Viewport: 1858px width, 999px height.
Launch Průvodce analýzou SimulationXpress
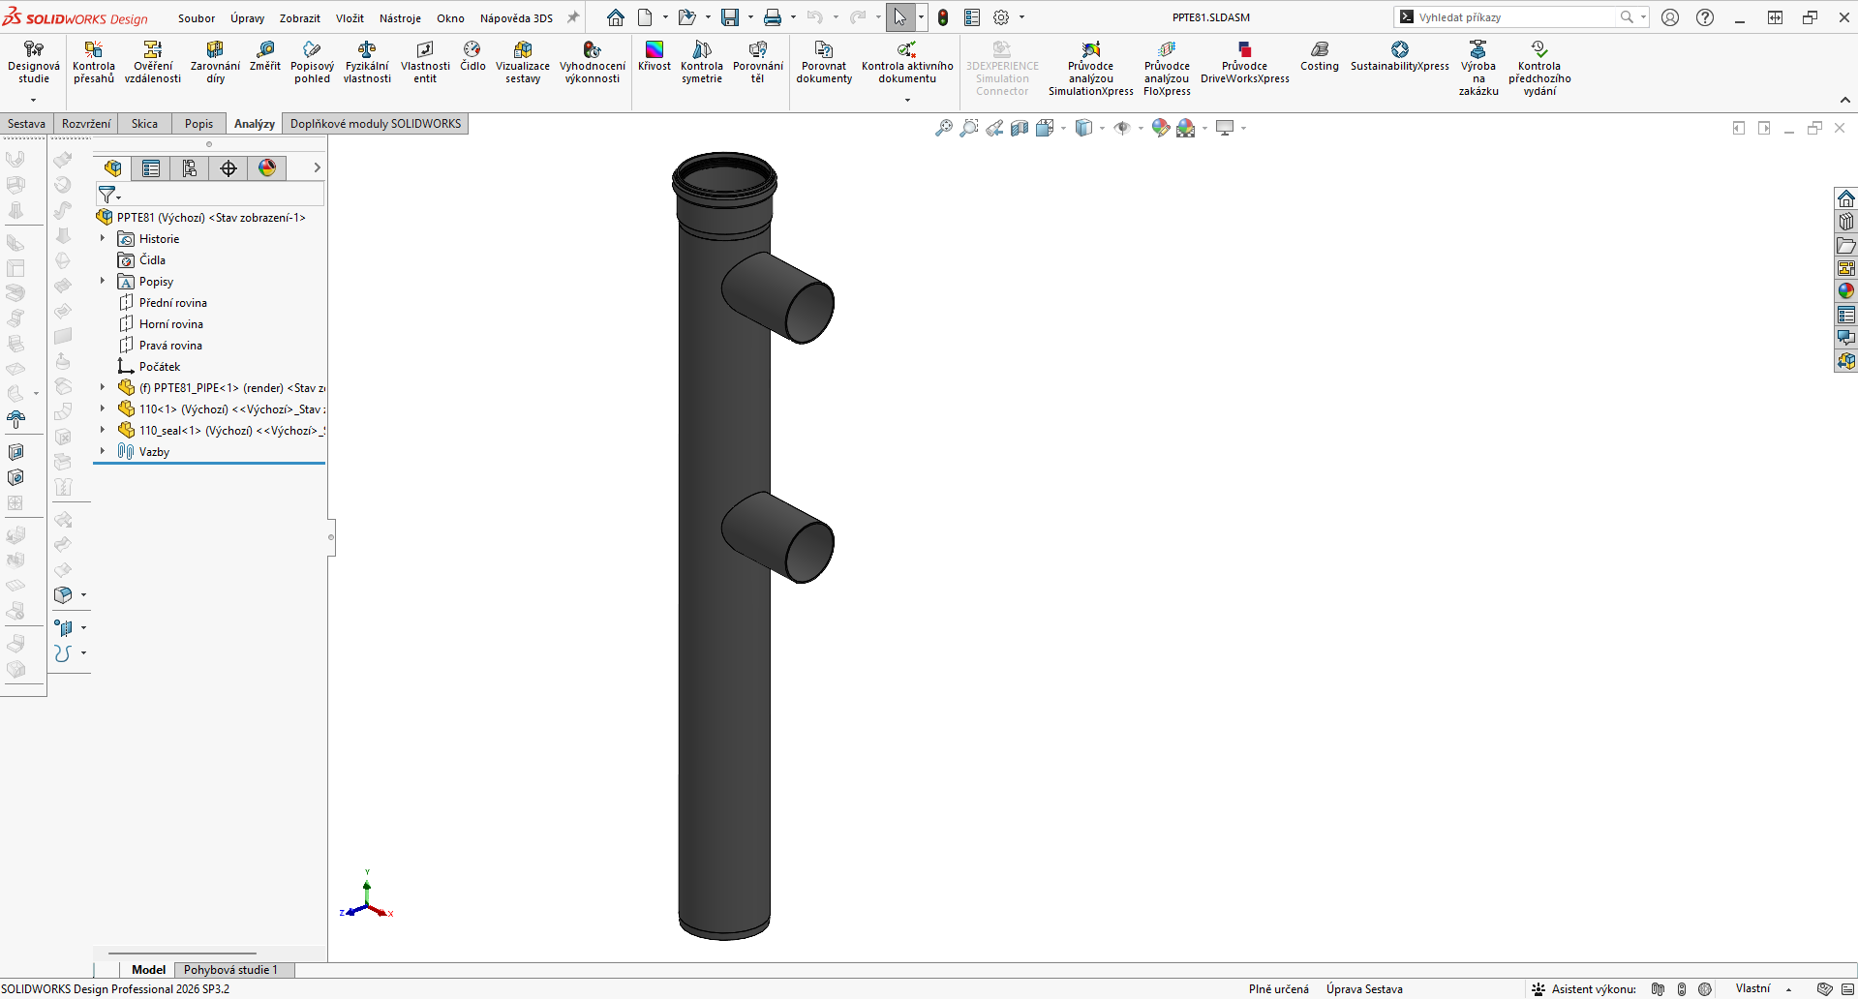[1091, 69]
